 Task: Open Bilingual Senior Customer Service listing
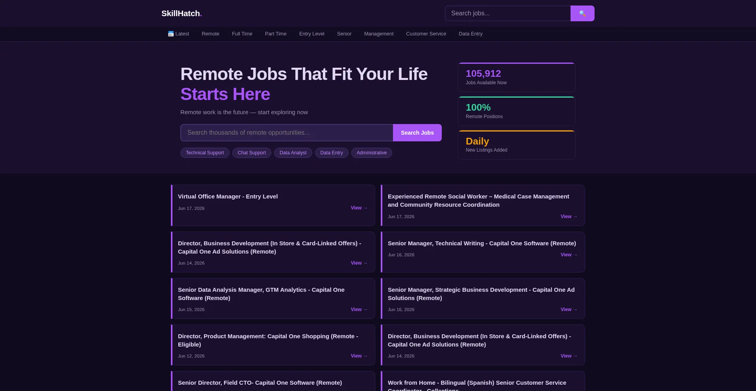(477, 385)
